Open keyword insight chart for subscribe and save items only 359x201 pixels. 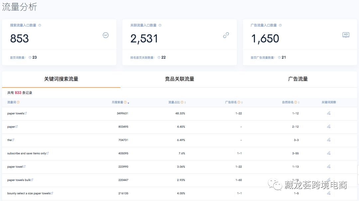point(329,153)
